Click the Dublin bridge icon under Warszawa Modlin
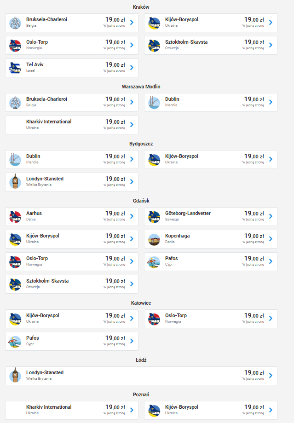 [x=154, y=103]
